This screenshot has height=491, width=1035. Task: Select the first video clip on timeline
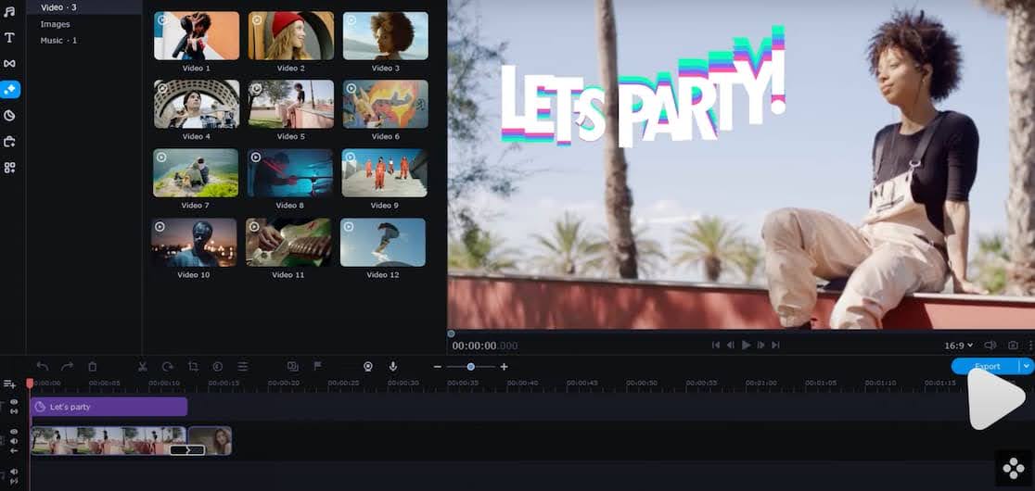(109, 440)
